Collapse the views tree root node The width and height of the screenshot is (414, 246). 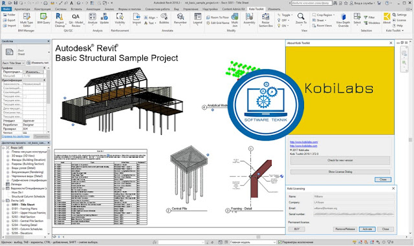click(3, 148)
